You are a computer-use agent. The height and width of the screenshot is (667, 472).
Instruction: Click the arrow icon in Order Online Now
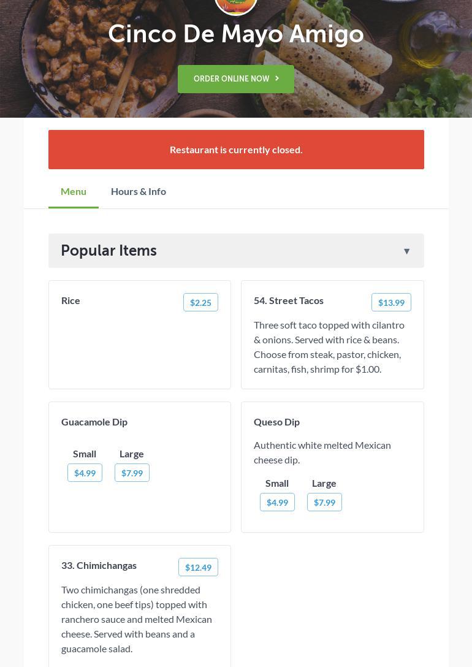[x=277, y=78]
